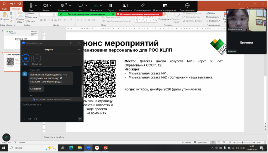This screenshot has width=268, height=153.
Task: Undo last action in PowerPoint
Action: pos(11,4)
